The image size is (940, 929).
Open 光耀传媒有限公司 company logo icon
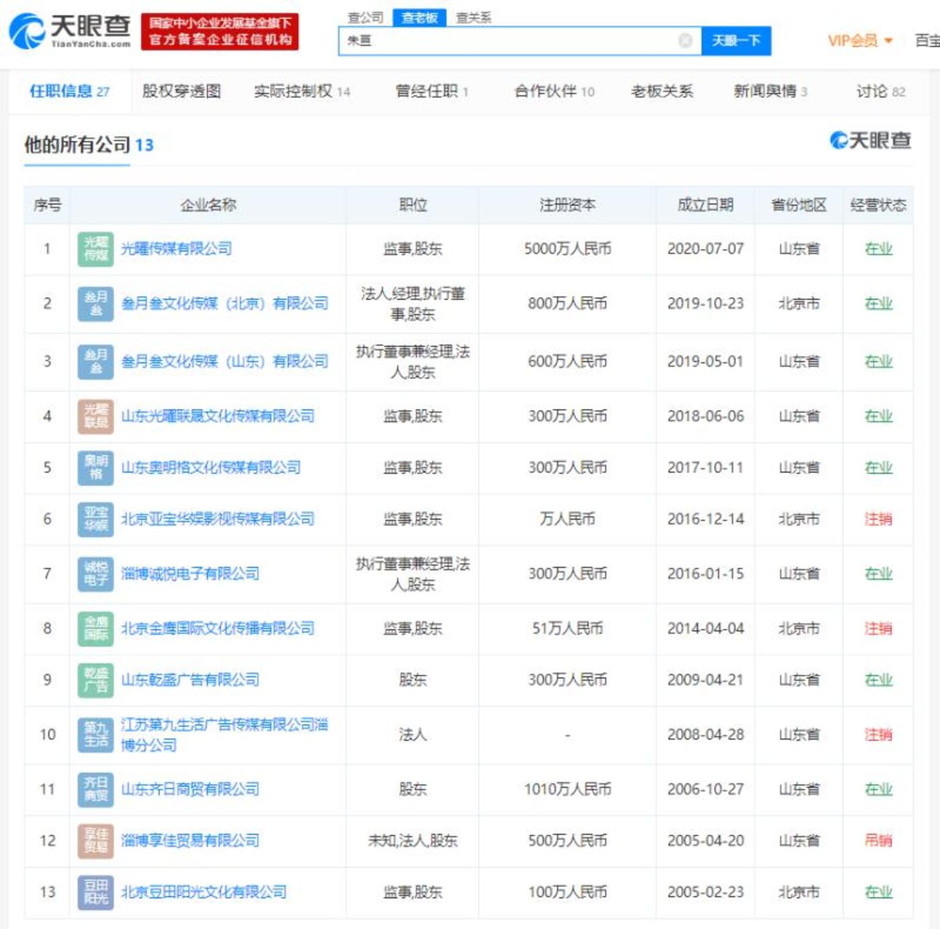click(x=95, y=249)
